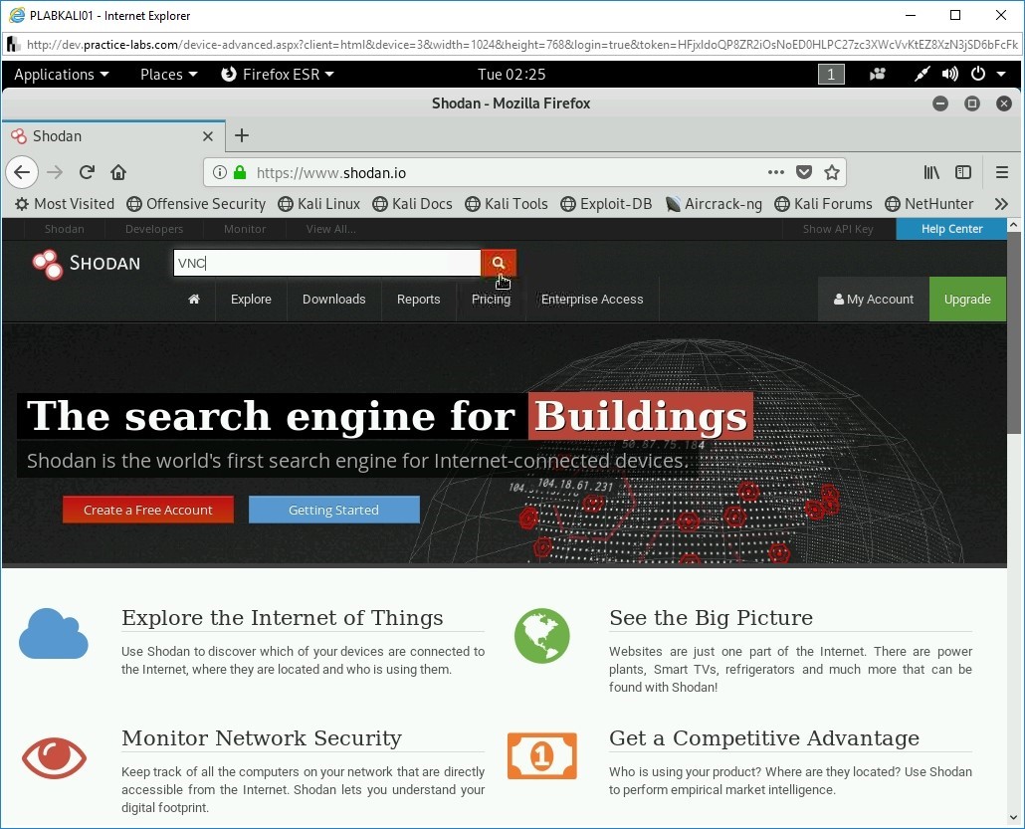Screen dimensions: 1025x829
Task: Click the green Upgrade button
Action: click(x=966, y=299)
